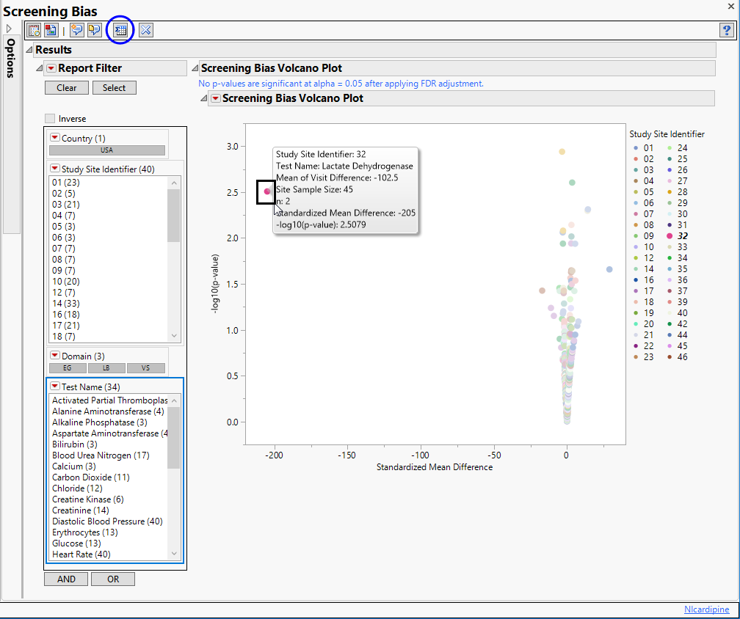Image resolution: width=740 pixels, height=619 pixels.
Task: Enable the Inverse checkbox
Action: pos(50,119)
